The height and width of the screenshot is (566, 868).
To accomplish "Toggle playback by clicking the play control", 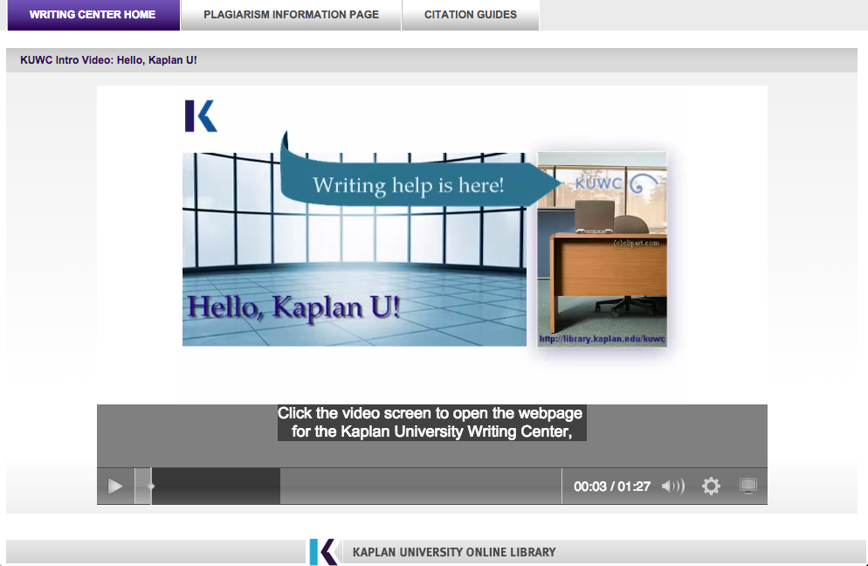I will 114,486.
